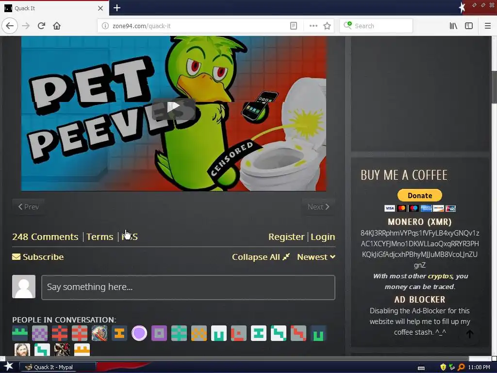
Task: Go to the Prev post
Action: pos(29,207)
